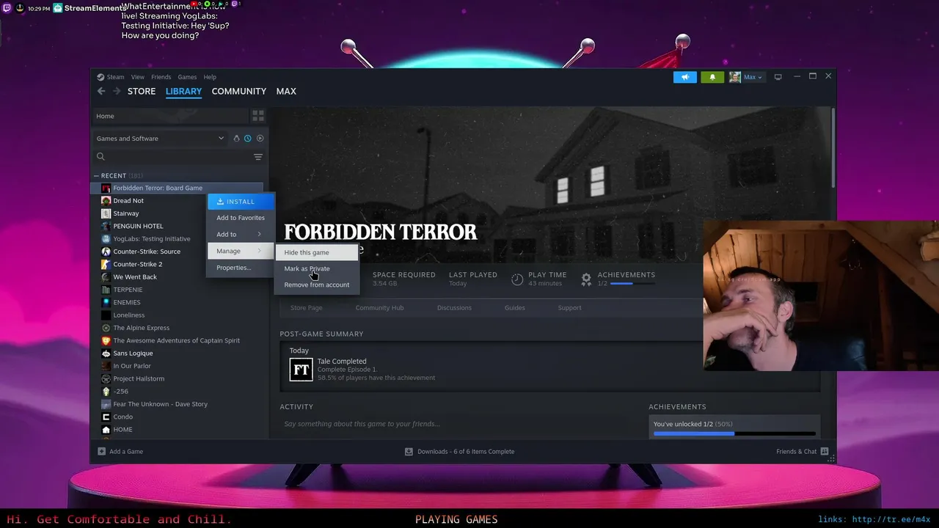Click the HOME game icon
The width and height of the screenshot is (939, 528).
[x=106, y=429]
